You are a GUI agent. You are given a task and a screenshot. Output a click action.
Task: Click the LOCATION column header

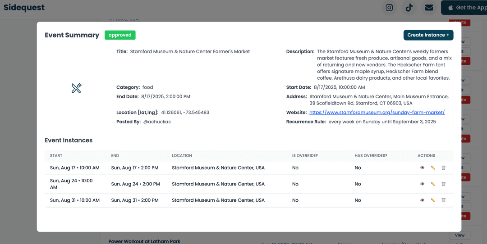tap(182, 156)
